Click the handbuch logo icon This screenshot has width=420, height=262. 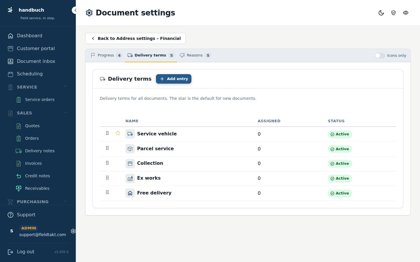[x=10, y=10]
